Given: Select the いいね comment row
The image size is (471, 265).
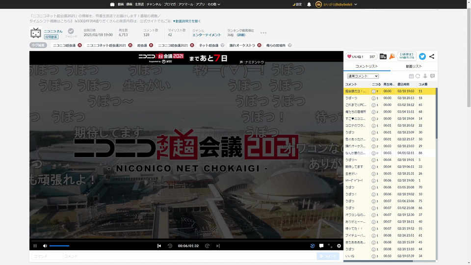Looking at the screenshot, I should (x=390, y=256).
